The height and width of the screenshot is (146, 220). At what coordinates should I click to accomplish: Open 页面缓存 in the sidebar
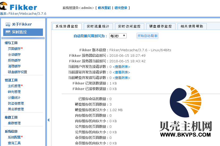click(14, 49)
